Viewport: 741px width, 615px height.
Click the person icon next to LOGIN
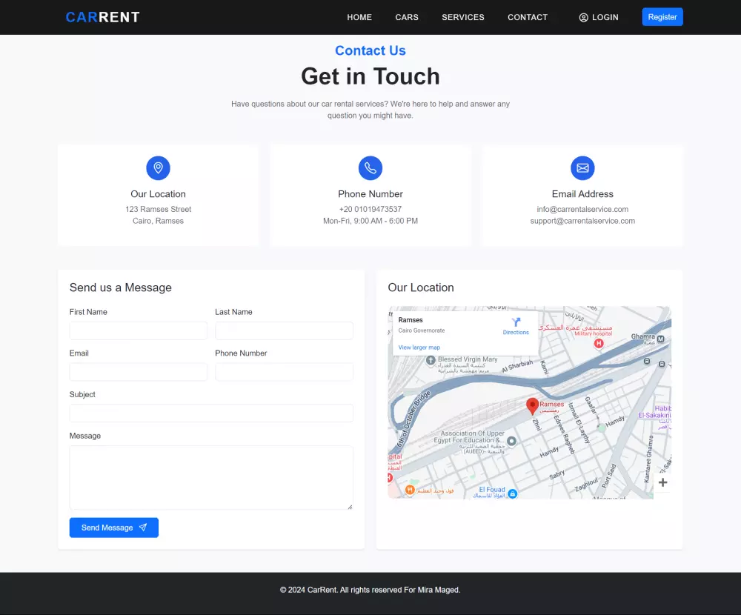584,17
